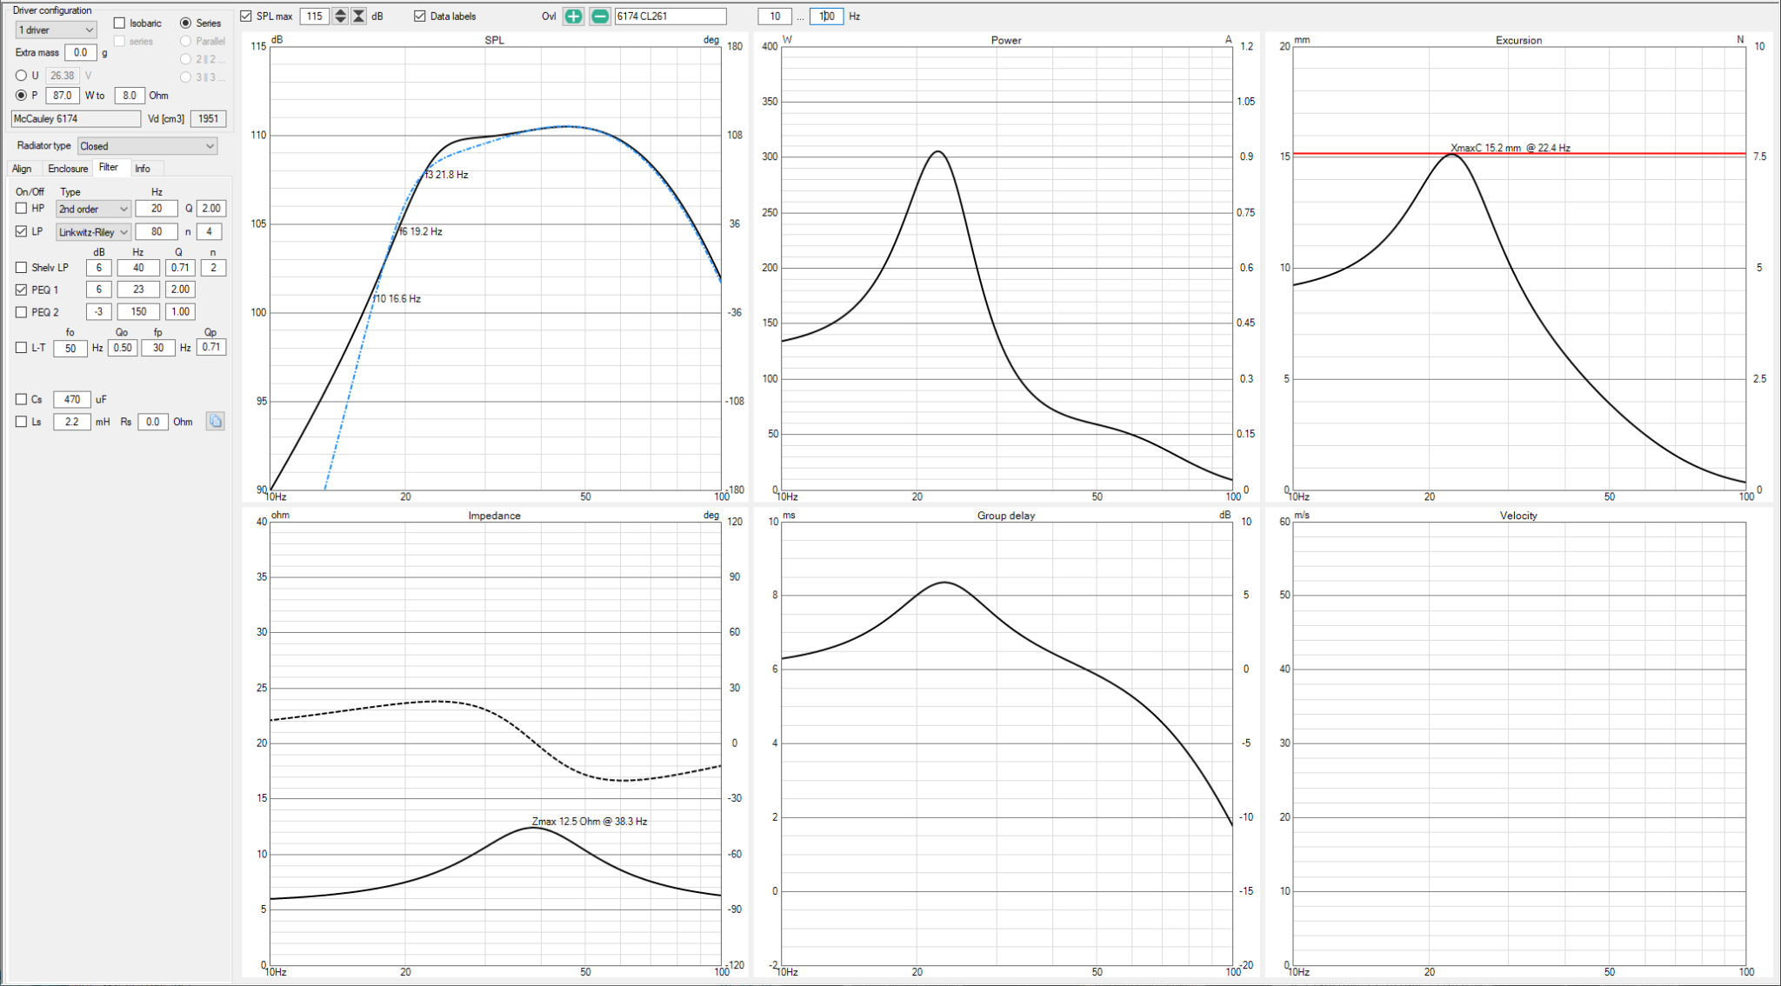Image resolution: width=1781 pixels, height=986 pixels.
Task: Disable the PEQ 1 checkbox
Action: pos(21,290)
